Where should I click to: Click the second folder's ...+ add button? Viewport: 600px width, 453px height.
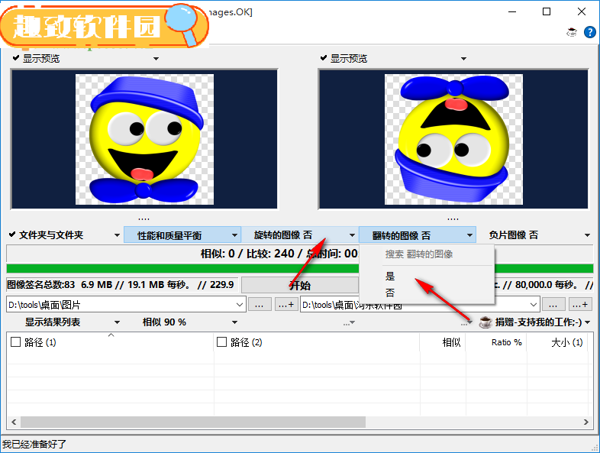[x=579, y=305]
